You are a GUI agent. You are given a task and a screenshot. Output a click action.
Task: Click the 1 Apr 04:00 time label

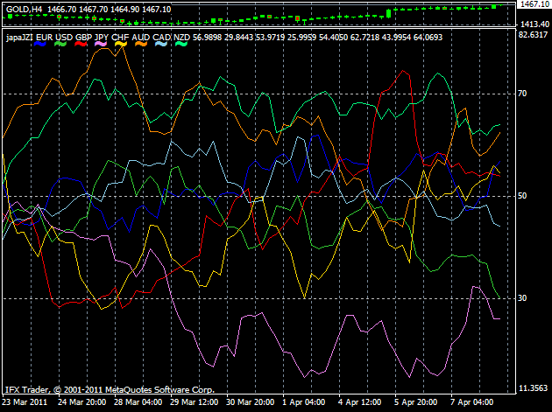(303, 402)
